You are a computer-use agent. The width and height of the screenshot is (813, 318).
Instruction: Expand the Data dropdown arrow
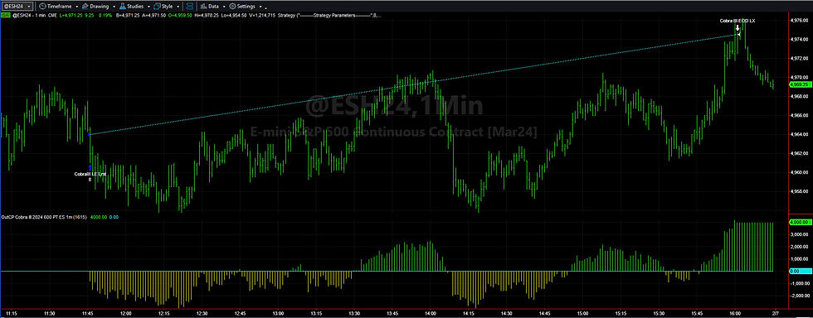click(224, 7)
